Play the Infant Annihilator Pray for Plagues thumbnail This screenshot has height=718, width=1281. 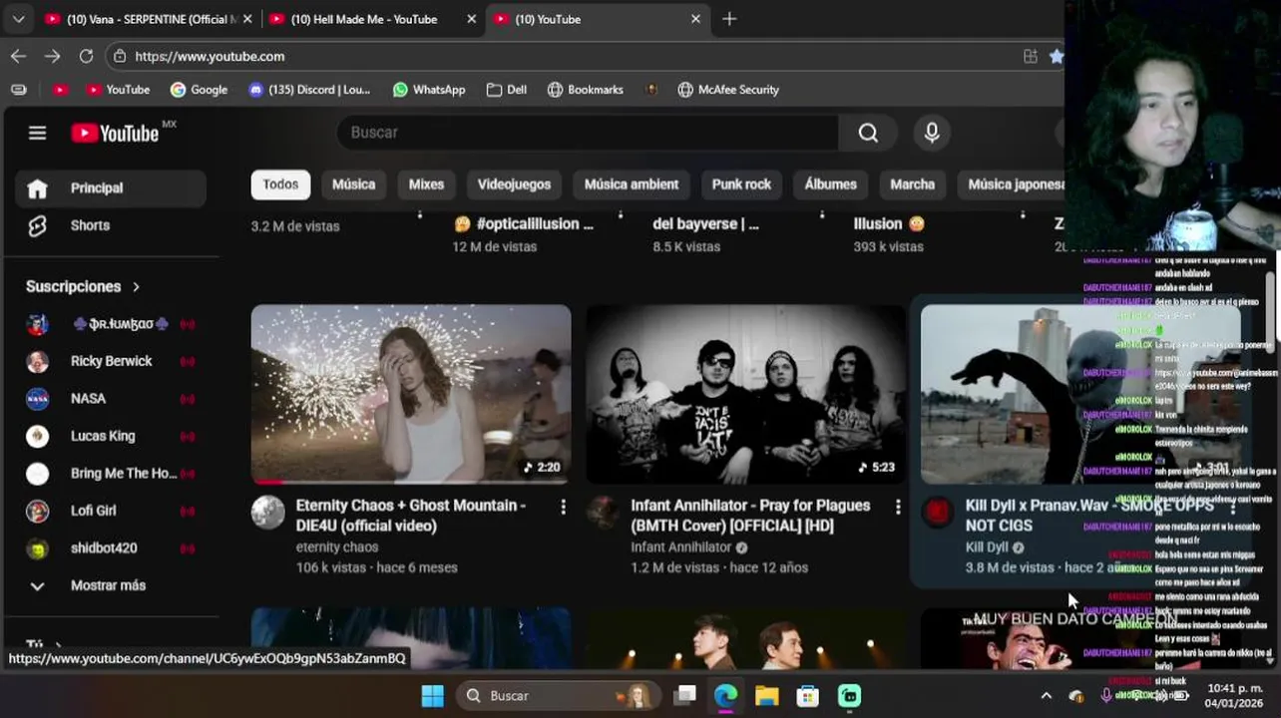coord(745,395)
